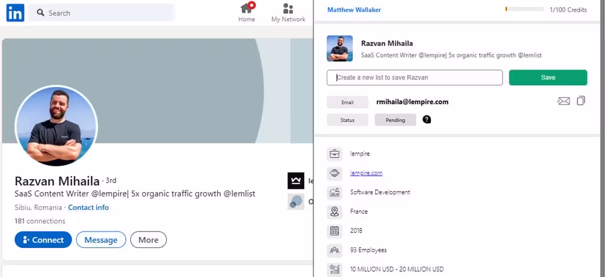
Task: Click the lempire company logo on the profile
Action: click(296, 181)
